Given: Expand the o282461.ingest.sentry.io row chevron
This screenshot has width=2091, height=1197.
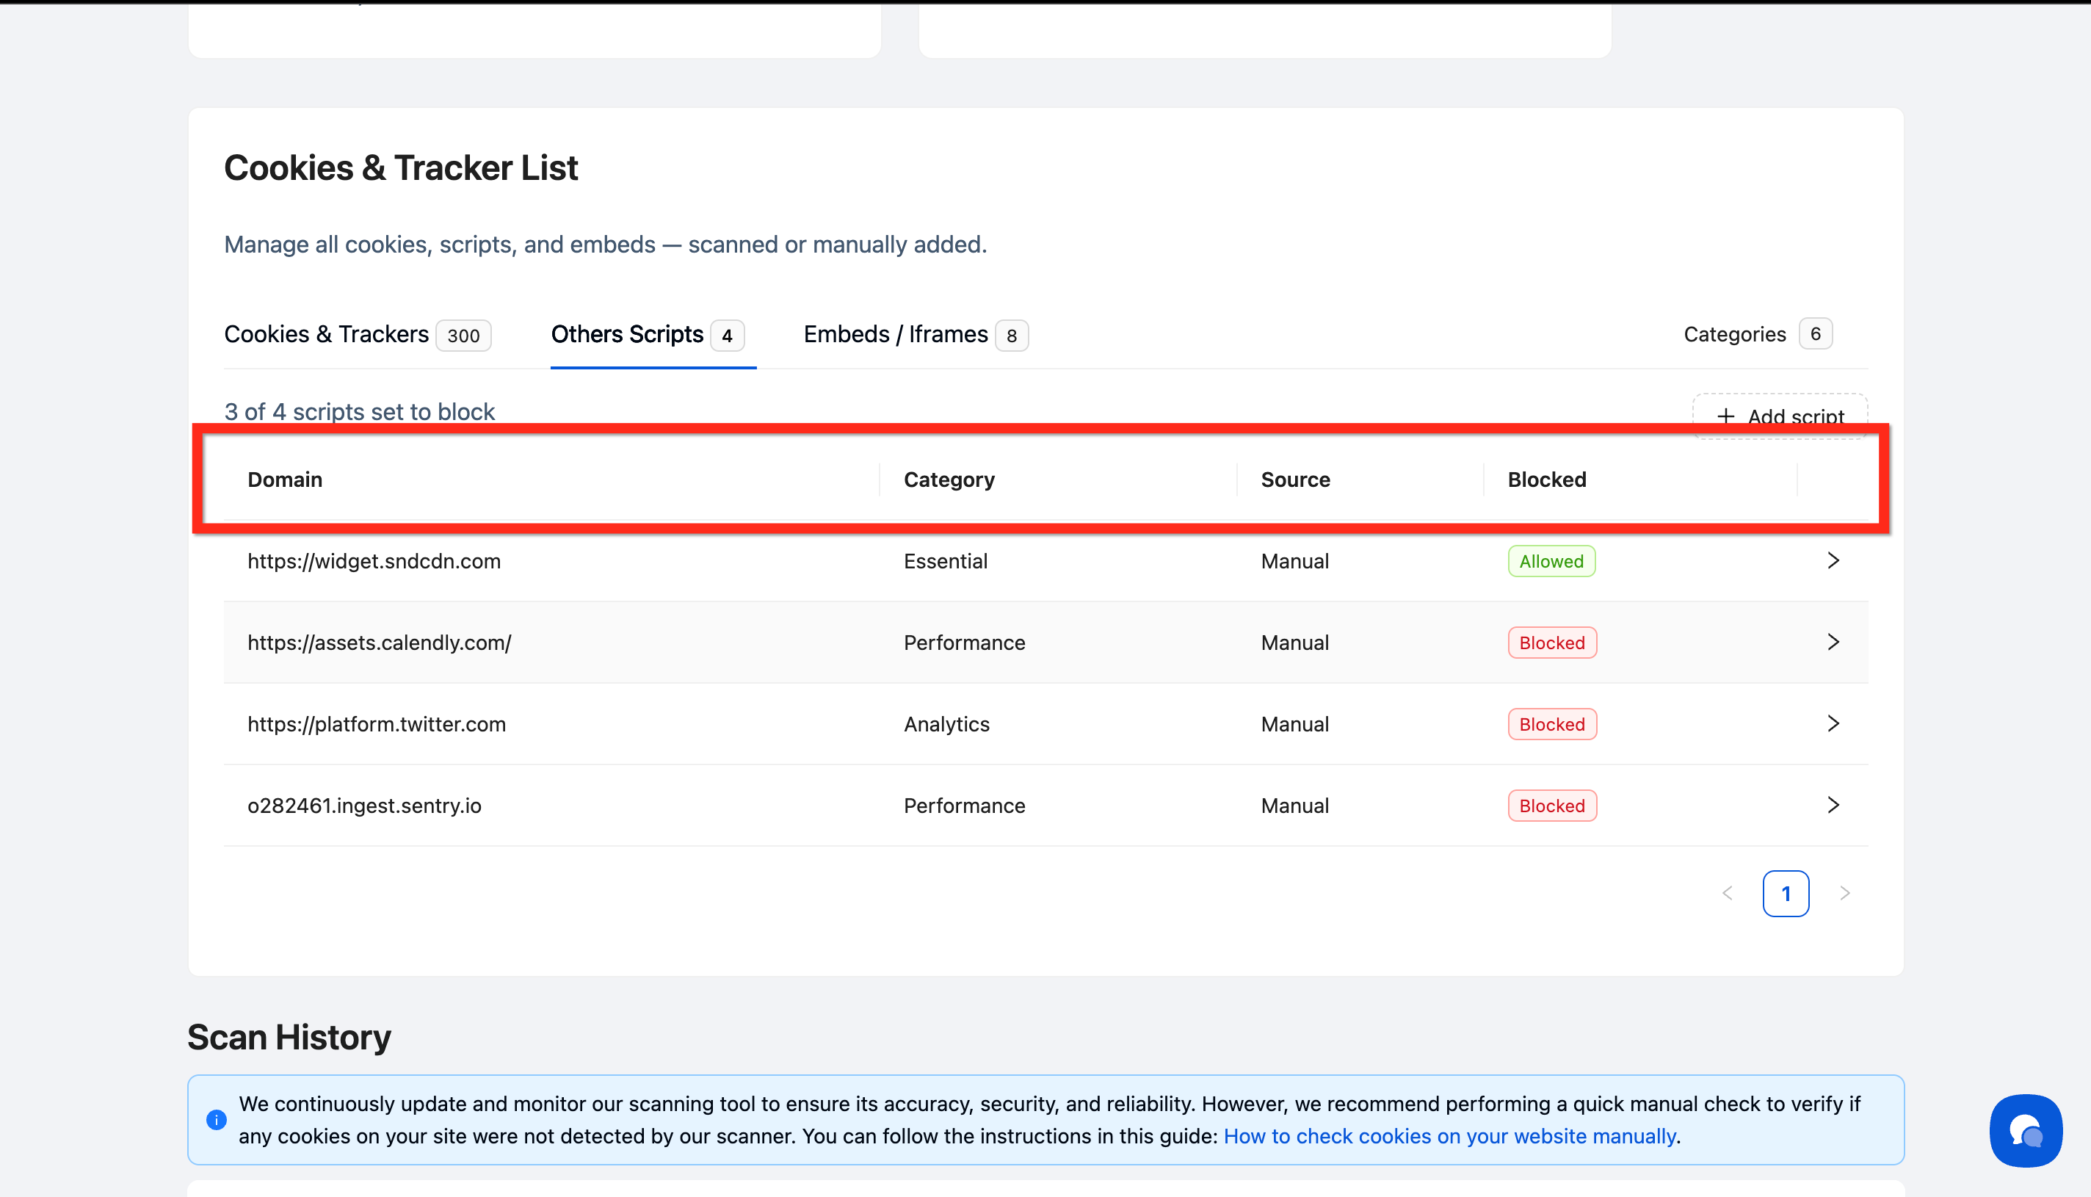Looking at the screenshot, I should (1833, 805).
